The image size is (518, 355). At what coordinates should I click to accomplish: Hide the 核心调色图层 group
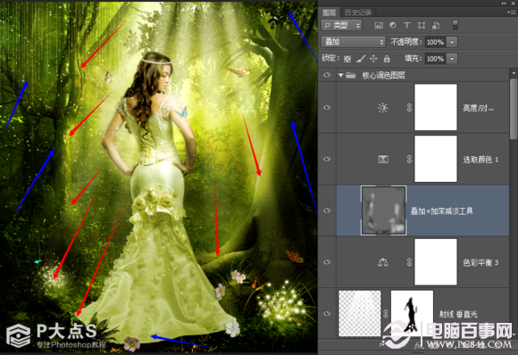tap(327, 75)
